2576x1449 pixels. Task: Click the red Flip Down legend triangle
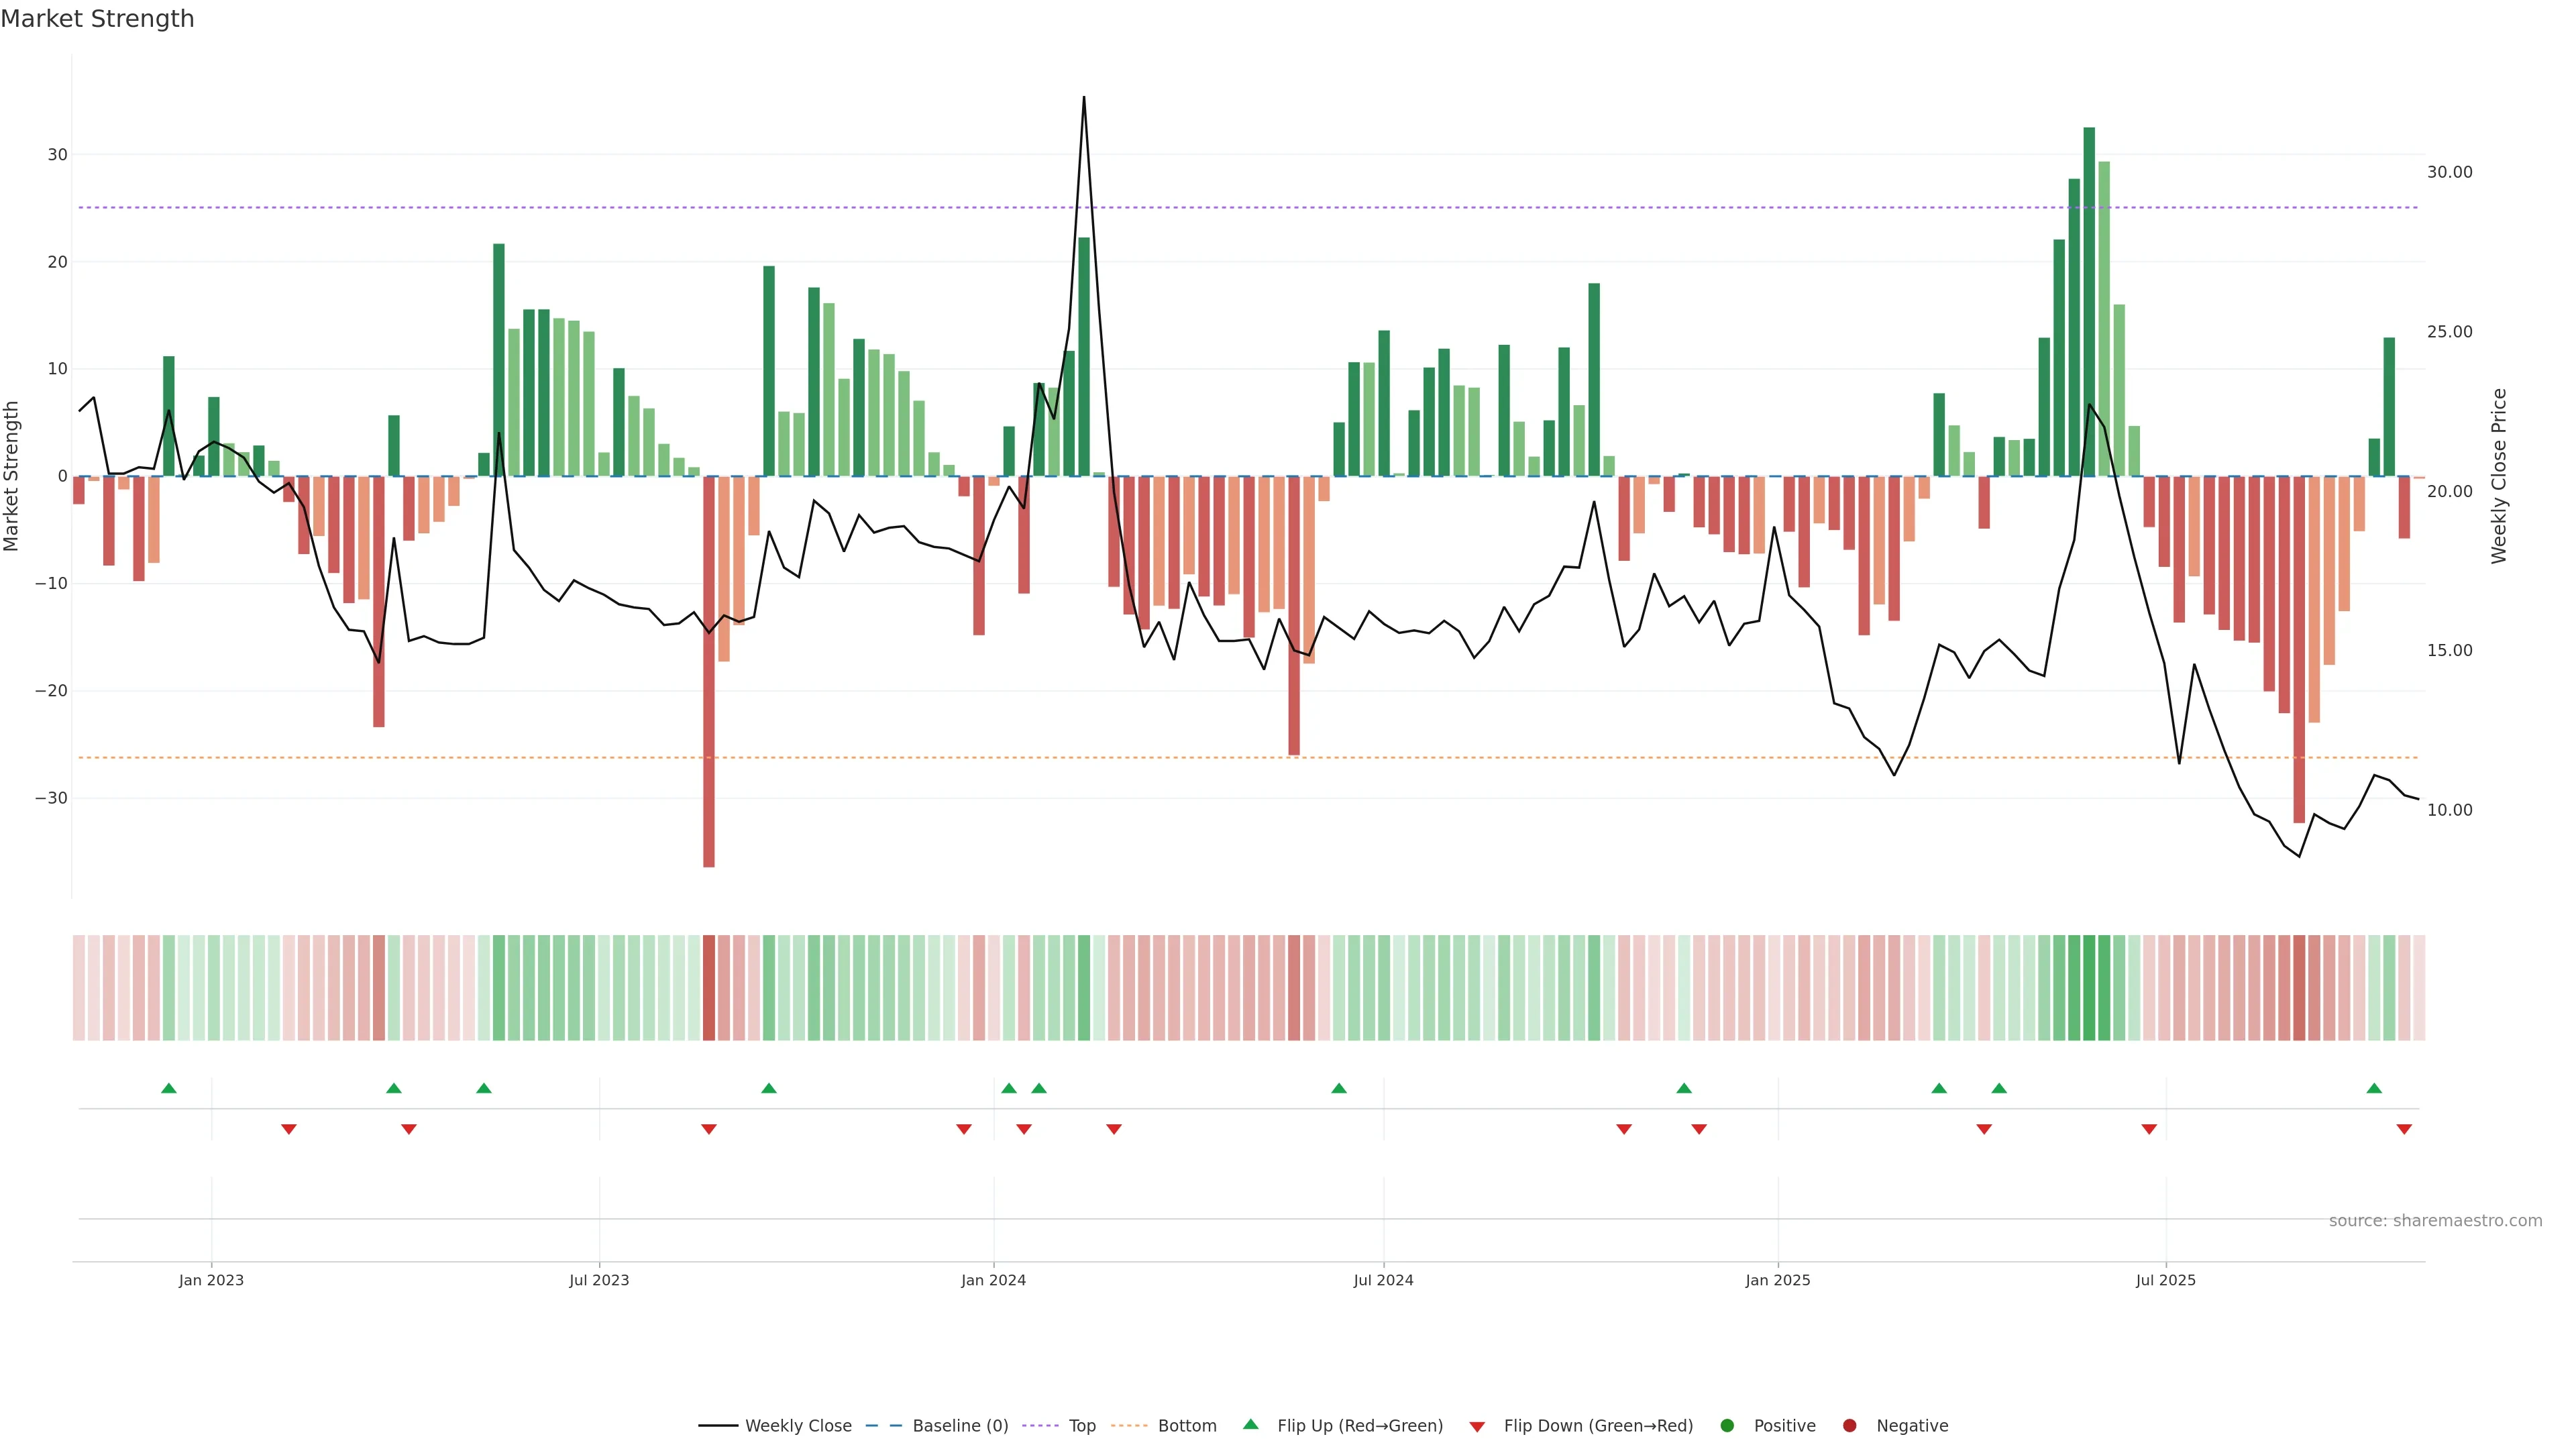pyautogui.click(x=1477, y=1426)
